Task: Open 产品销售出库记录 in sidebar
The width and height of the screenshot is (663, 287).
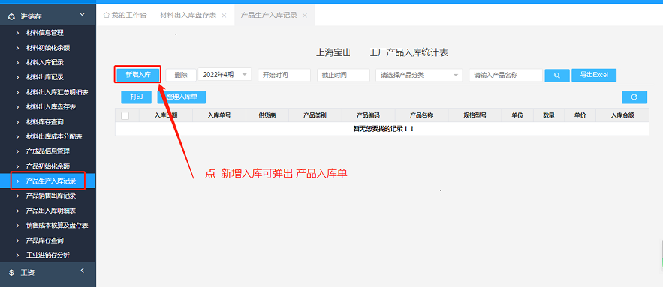Action: point(51,196)
